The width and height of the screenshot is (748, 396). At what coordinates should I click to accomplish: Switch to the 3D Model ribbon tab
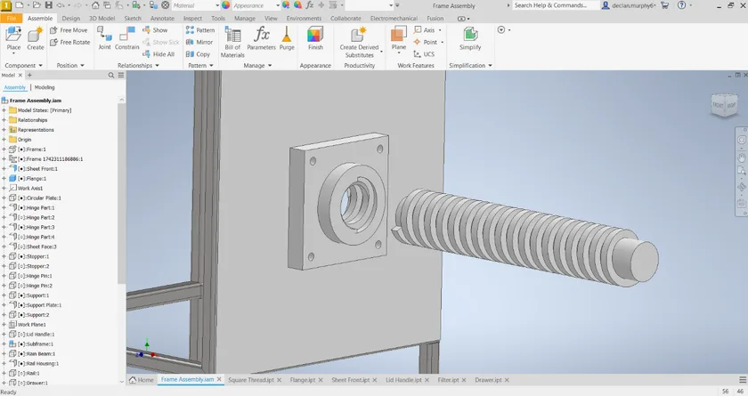[102, 18]
